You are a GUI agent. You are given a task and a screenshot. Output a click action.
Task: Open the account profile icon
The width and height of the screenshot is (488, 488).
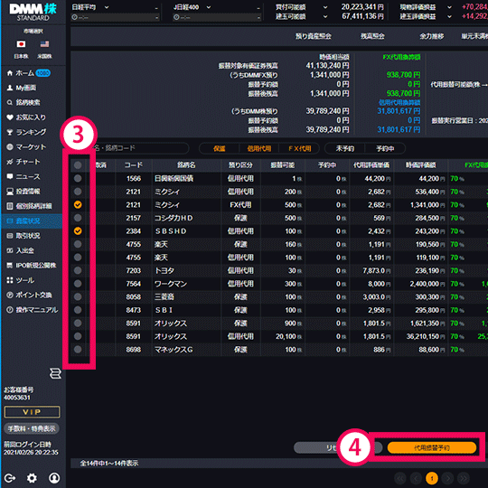tap(54, 478)
